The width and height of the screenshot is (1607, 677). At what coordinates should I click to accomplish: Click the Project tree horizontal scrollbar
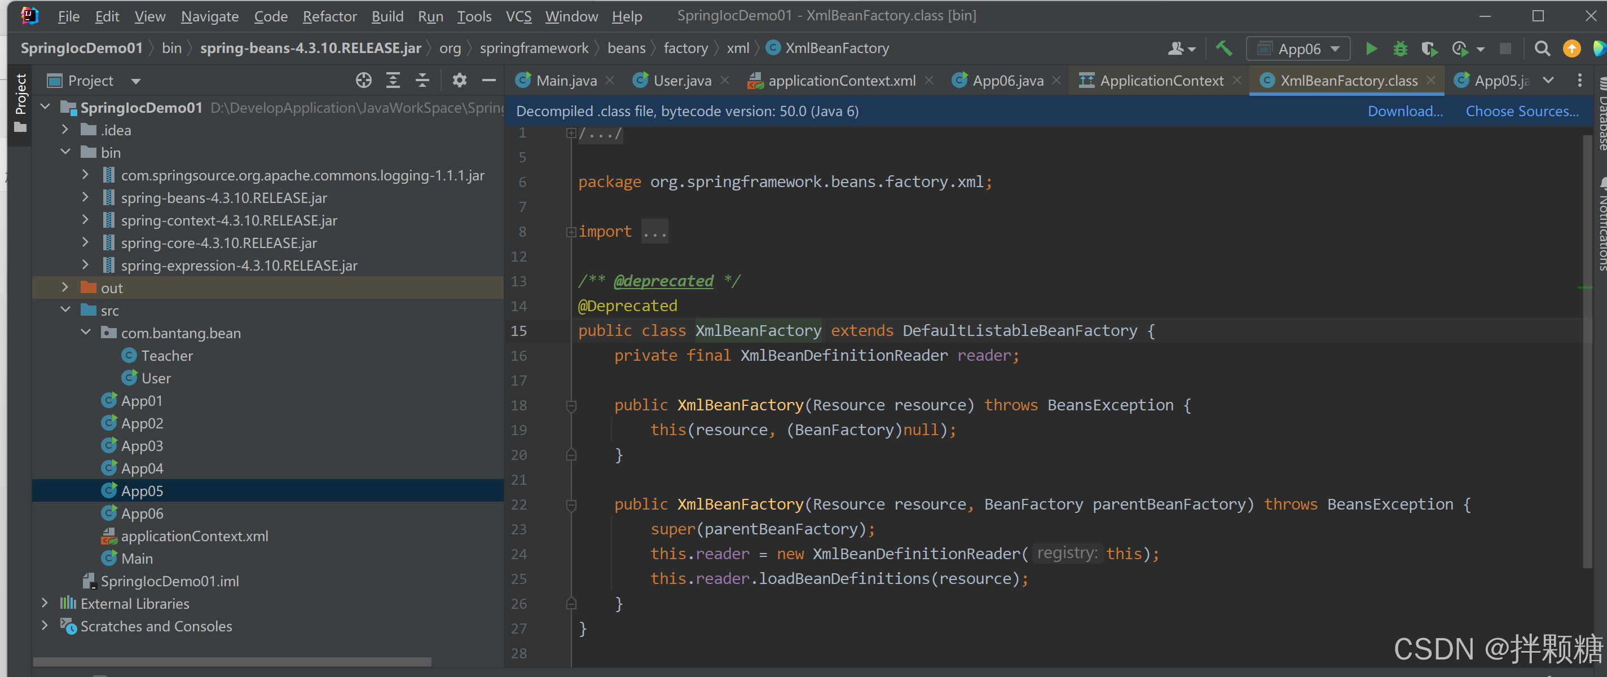point(231,661)
